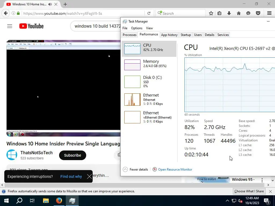Switch to the Details tab
Viewport: 275px width, 206px height.
click(x=209, y=35)
